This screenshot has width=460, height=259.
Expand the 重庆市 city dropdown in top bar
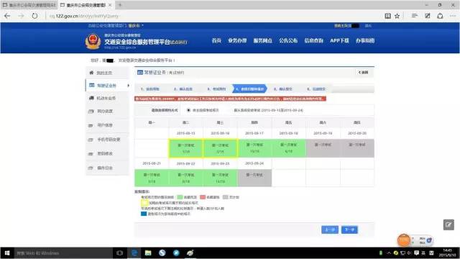(x=136, y=26)
